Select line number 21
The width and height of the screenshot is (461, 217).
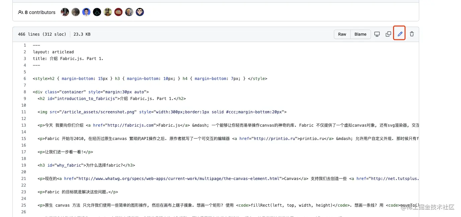pyautogui.click(x=23, y=179)
